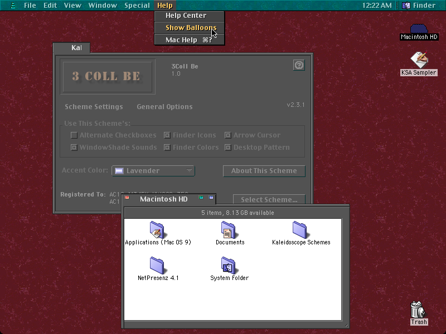Open the Apple menu icon

13,6
